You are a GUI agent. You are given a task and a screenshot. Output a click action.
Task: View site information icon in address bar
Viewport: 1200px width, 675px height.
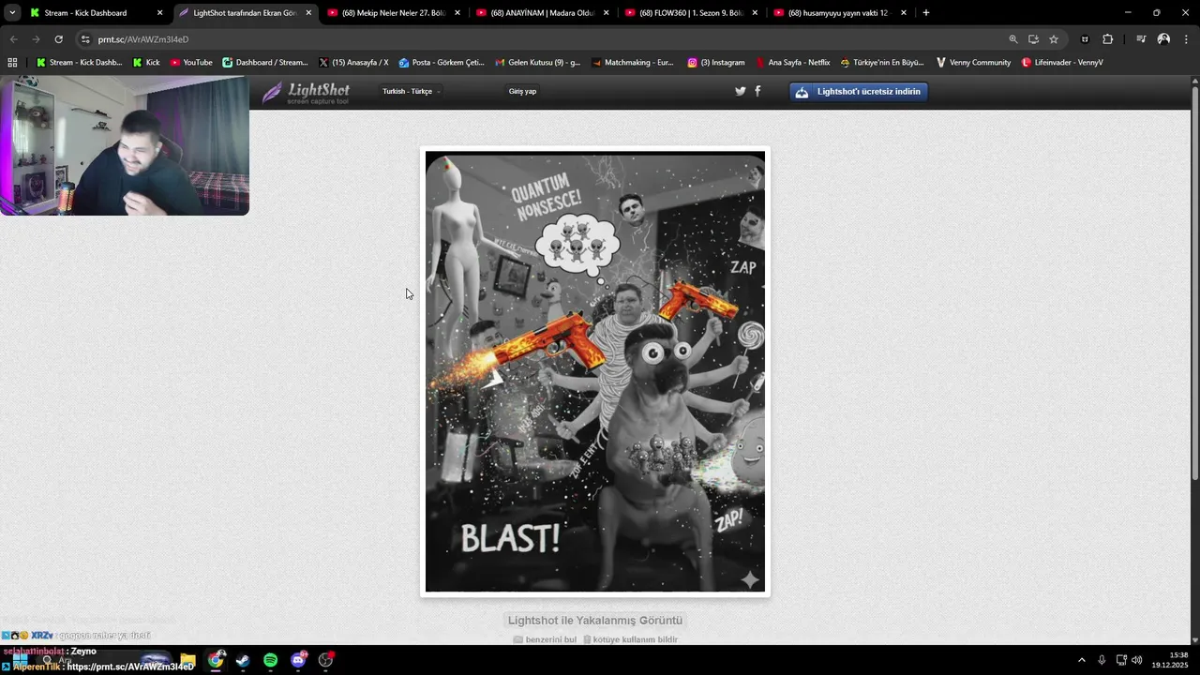[x=85, y=39]
